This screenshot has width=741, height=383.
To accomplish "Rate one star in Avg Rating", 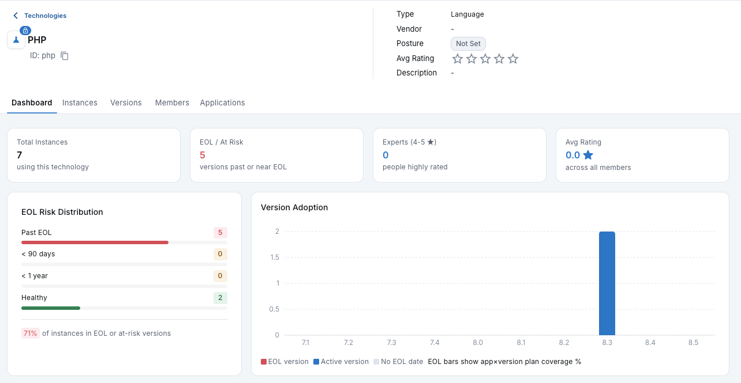I will [x=458, y=58].
